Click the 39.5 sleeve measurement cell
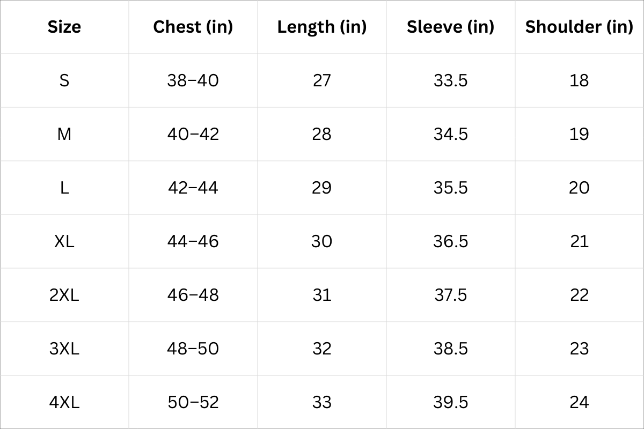This screenshot has width=644, height=429. click(x=451, y=402)
